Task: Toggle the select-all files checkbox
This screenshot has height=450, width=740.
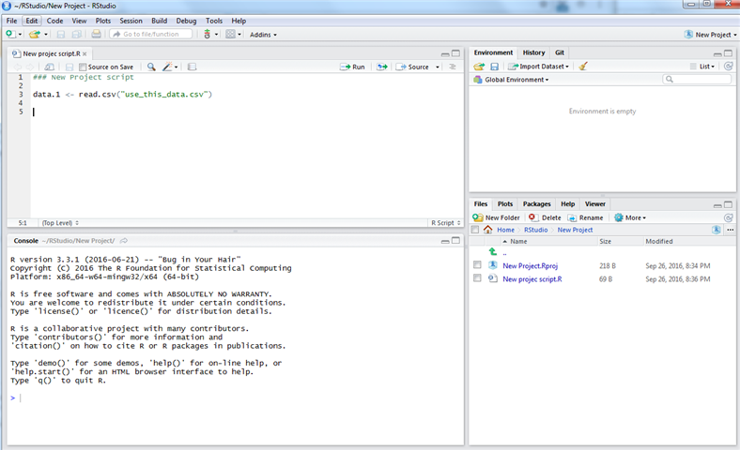Action: coord(475,230)
